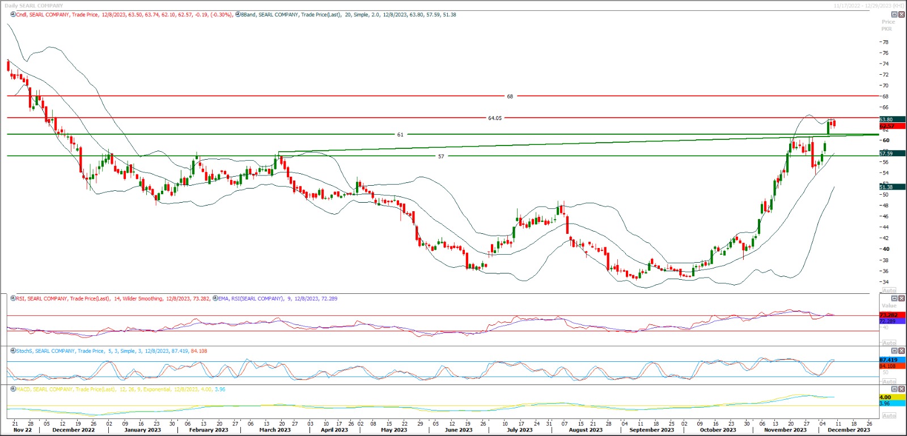Close the MACD indicator pane
The image size is (907, 436).
tap(901, 390)
